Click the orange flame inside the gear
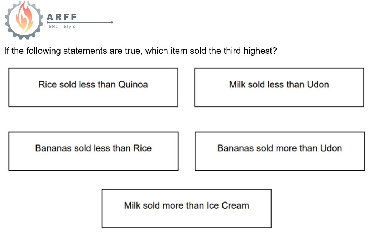Viewport: 374px width, 233px height. pos(24,18)
